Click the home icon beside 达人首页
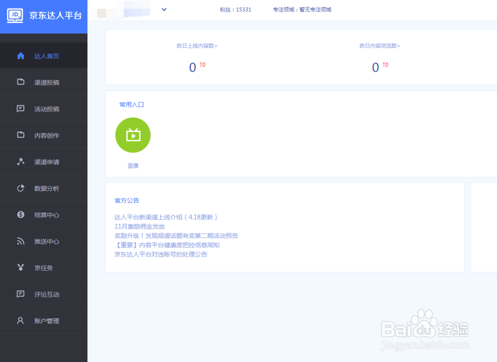 20,56
